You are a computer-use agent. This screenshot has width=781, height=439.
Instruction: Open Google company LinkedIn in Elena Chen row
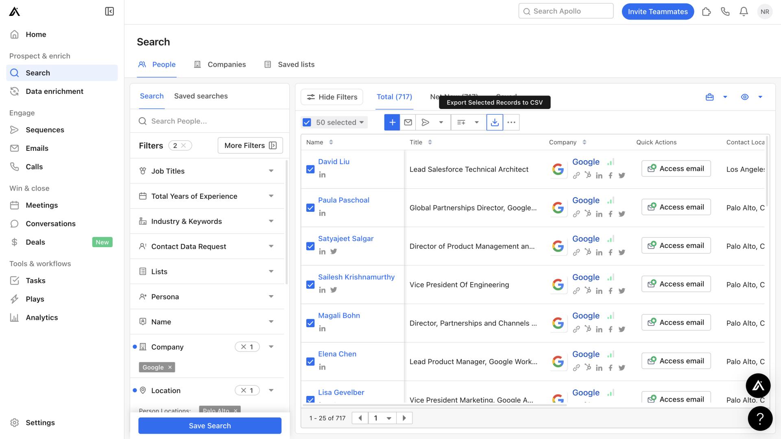click(599, 368)
